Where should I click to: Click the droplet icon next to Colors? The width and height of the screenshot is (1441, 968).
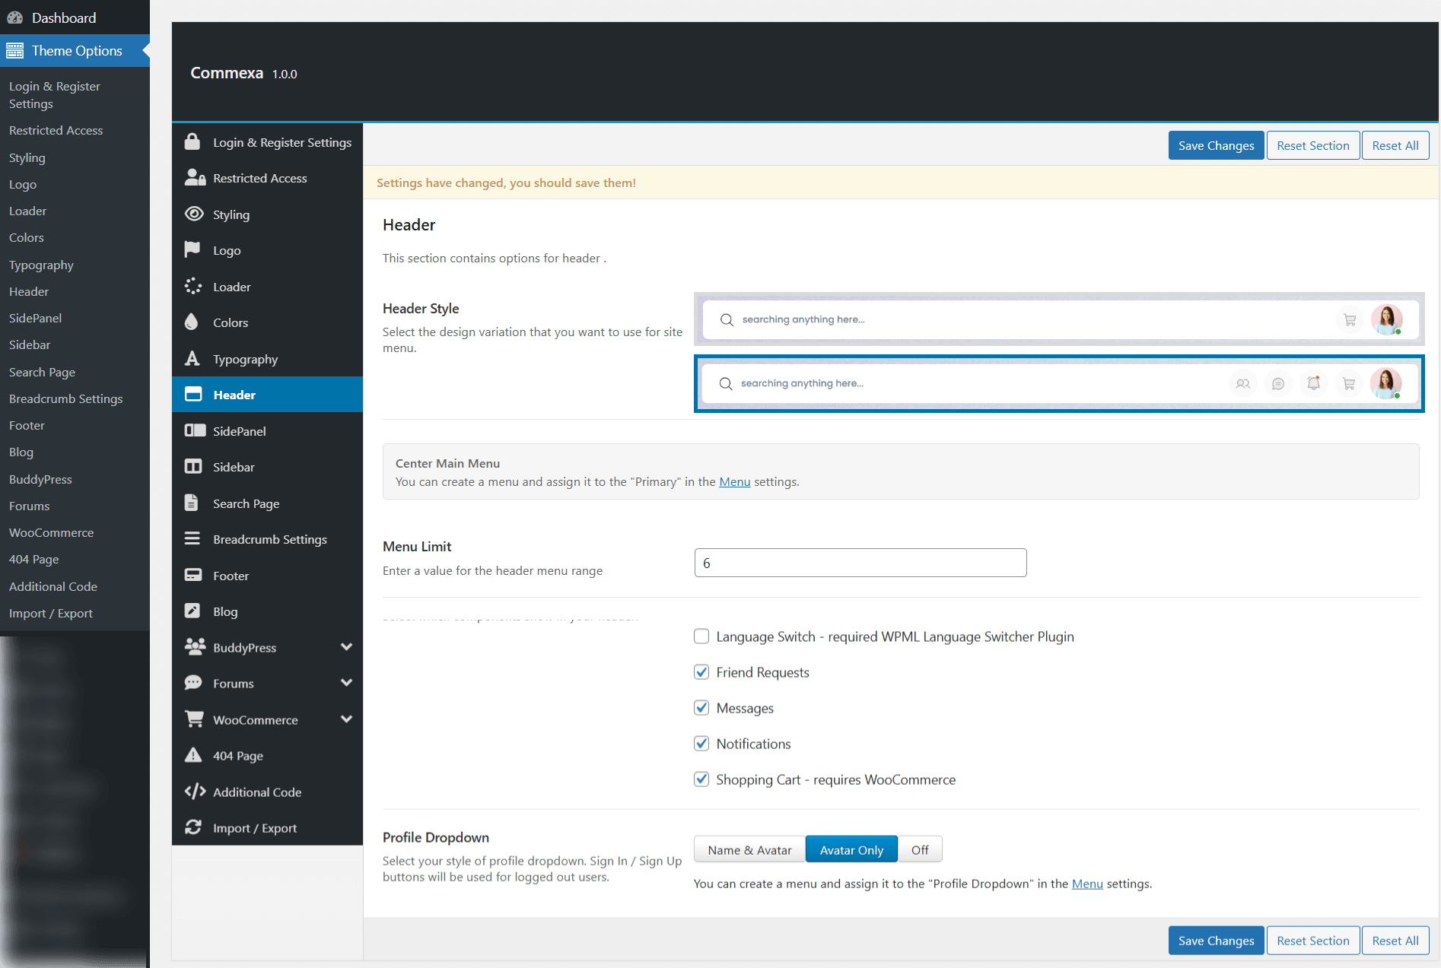192,322
